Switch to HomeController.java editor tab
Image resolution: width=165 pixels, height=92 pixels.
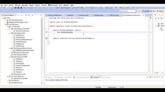point(54,15)
